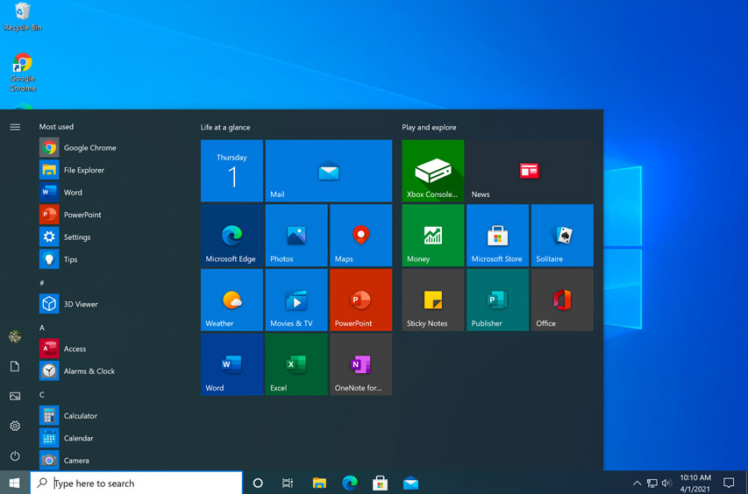Open the Weather tile
The height and width of the screenshot is (494, 748).
tap(232, 300)
